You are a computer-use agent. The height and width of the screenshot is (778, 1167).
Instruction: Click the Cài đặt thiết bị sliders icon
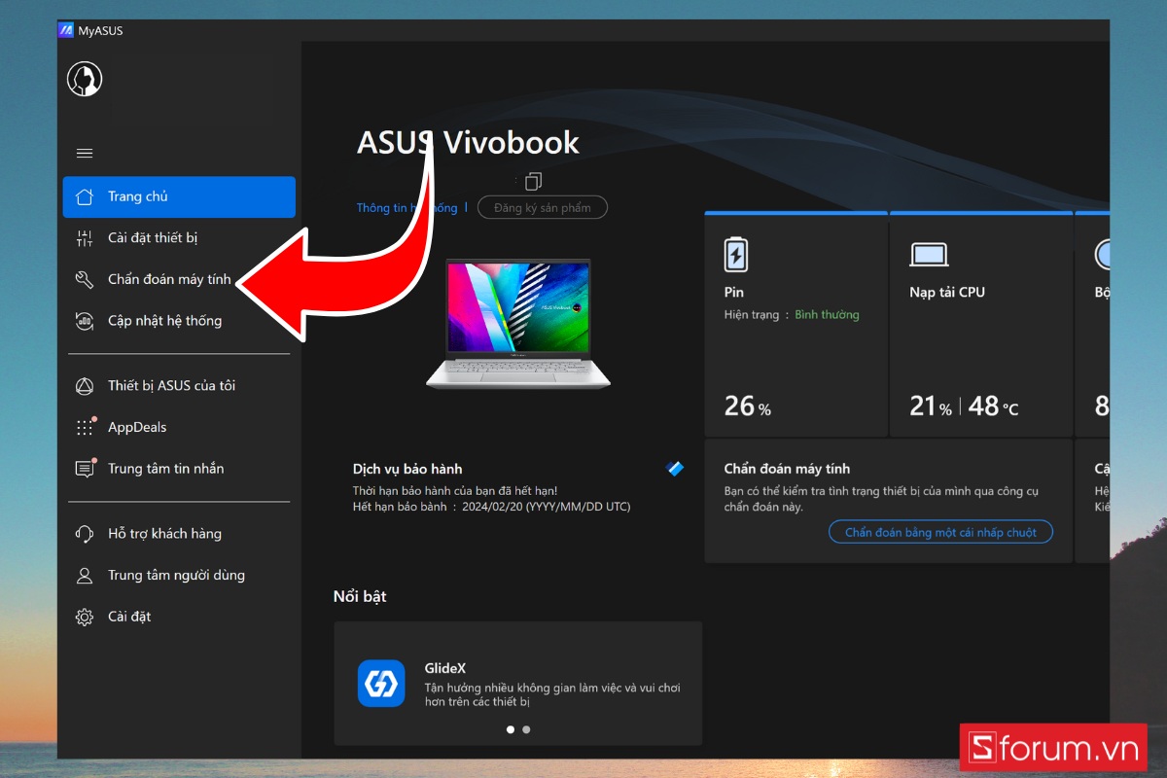[85, 238]
